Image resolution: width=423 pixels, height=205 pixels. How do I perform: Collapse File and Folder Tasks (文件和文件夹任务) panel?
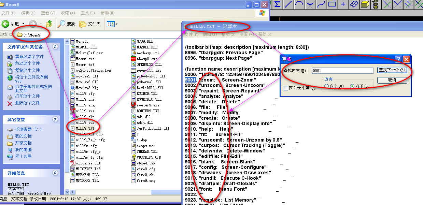[x=55, y=47]
